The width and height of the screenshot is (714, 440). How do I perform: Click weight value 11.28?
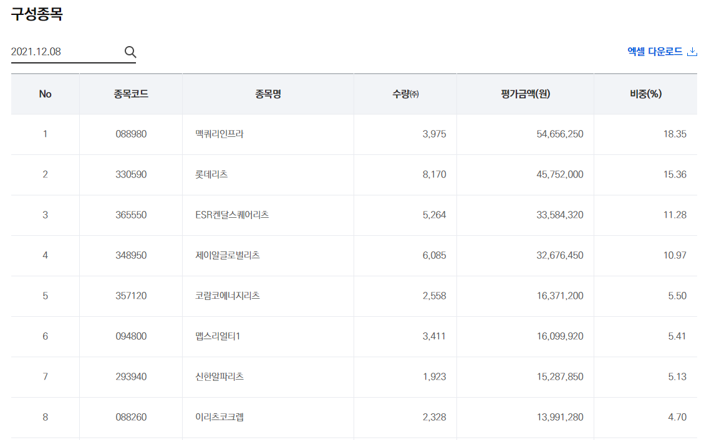[x=675, y=215]
